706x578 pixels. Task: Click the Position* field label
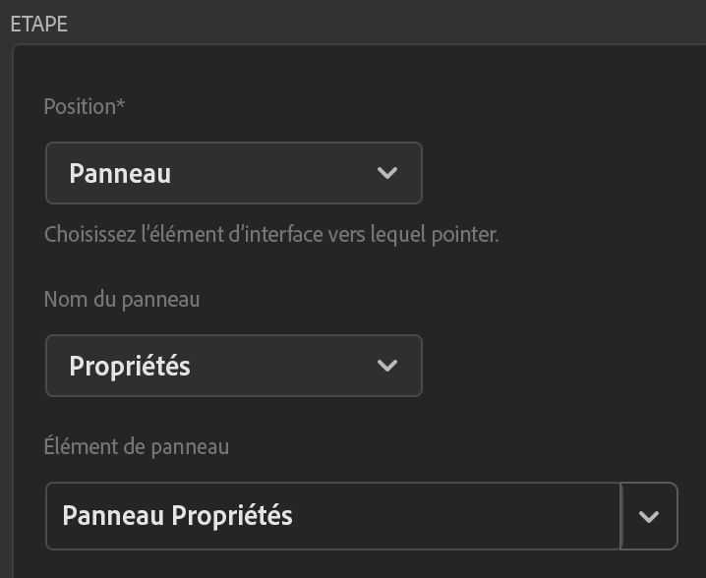tap(82, 106)
